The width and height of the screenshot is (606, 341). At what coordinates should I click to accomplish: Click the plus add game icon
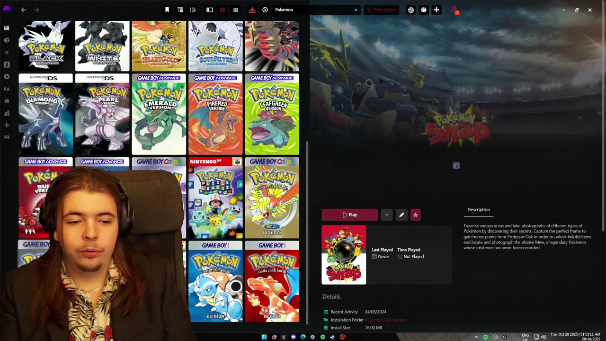click(437, 10)
